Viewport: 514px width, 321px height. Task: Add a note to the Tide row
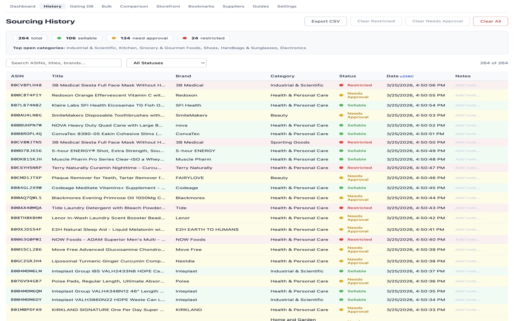pyautogui.click(x=468, y=208)
